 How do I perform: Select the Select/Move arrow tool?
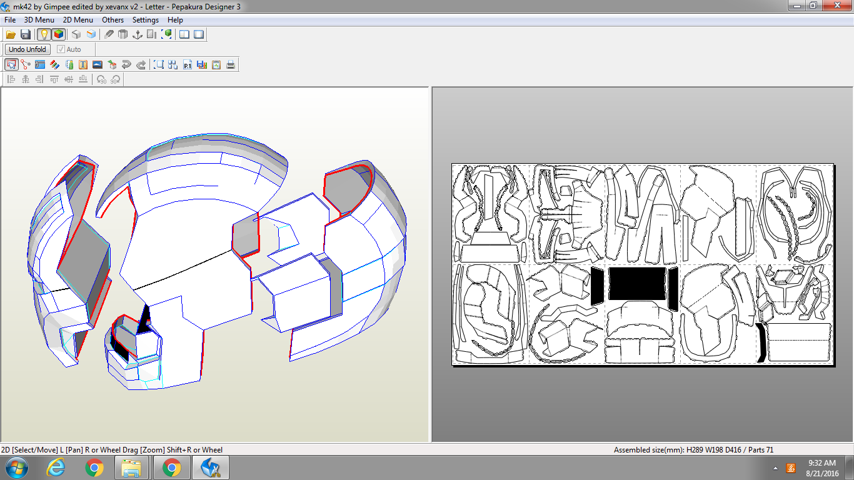[x=11, y=64]
